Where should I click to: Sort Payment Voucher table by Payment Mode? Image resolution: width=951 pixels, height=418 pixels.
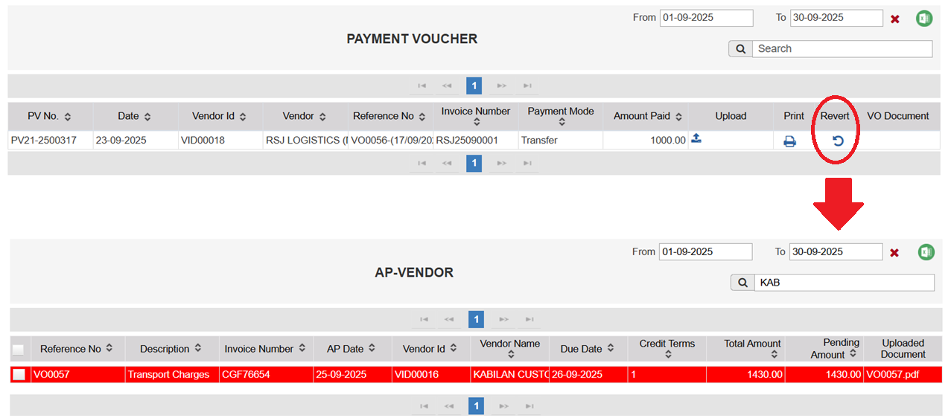pos(562,123)
